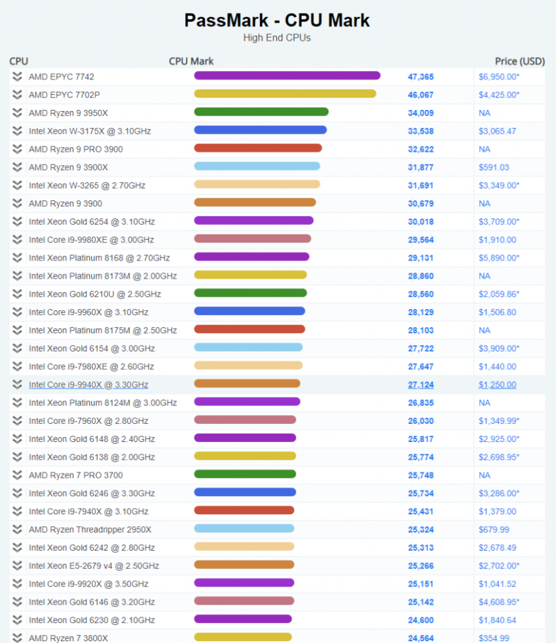Expand the AMD EPYC 7702P row chevron
The height and width of the screenshot is (643, 556).
tap(17, 95)
